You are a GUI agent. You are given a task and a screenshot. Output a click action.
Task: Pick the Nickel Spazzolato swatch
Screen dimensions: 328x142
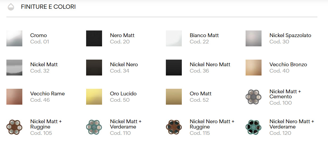(254, 38)
